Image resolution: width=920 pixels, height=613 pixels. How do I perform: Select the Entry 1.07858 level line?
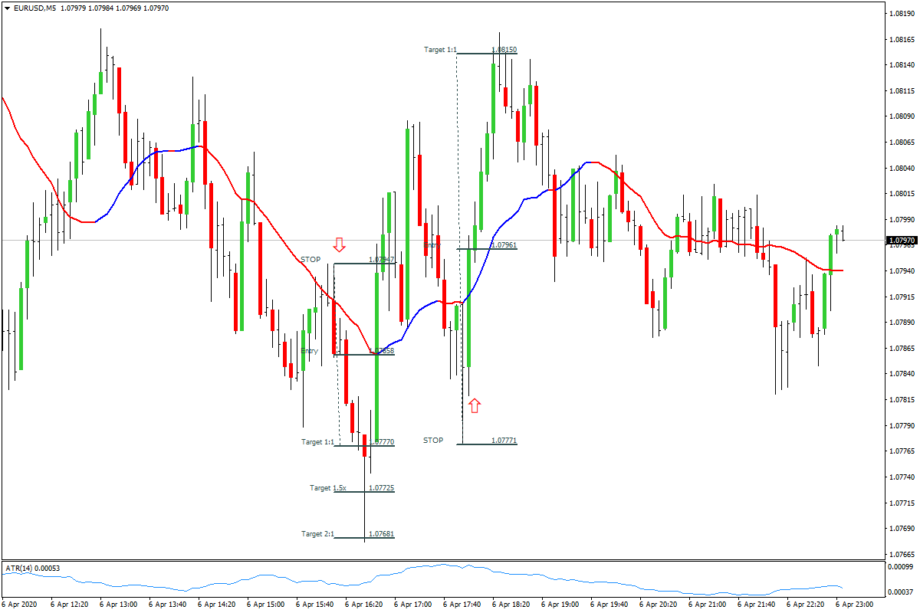360,354
